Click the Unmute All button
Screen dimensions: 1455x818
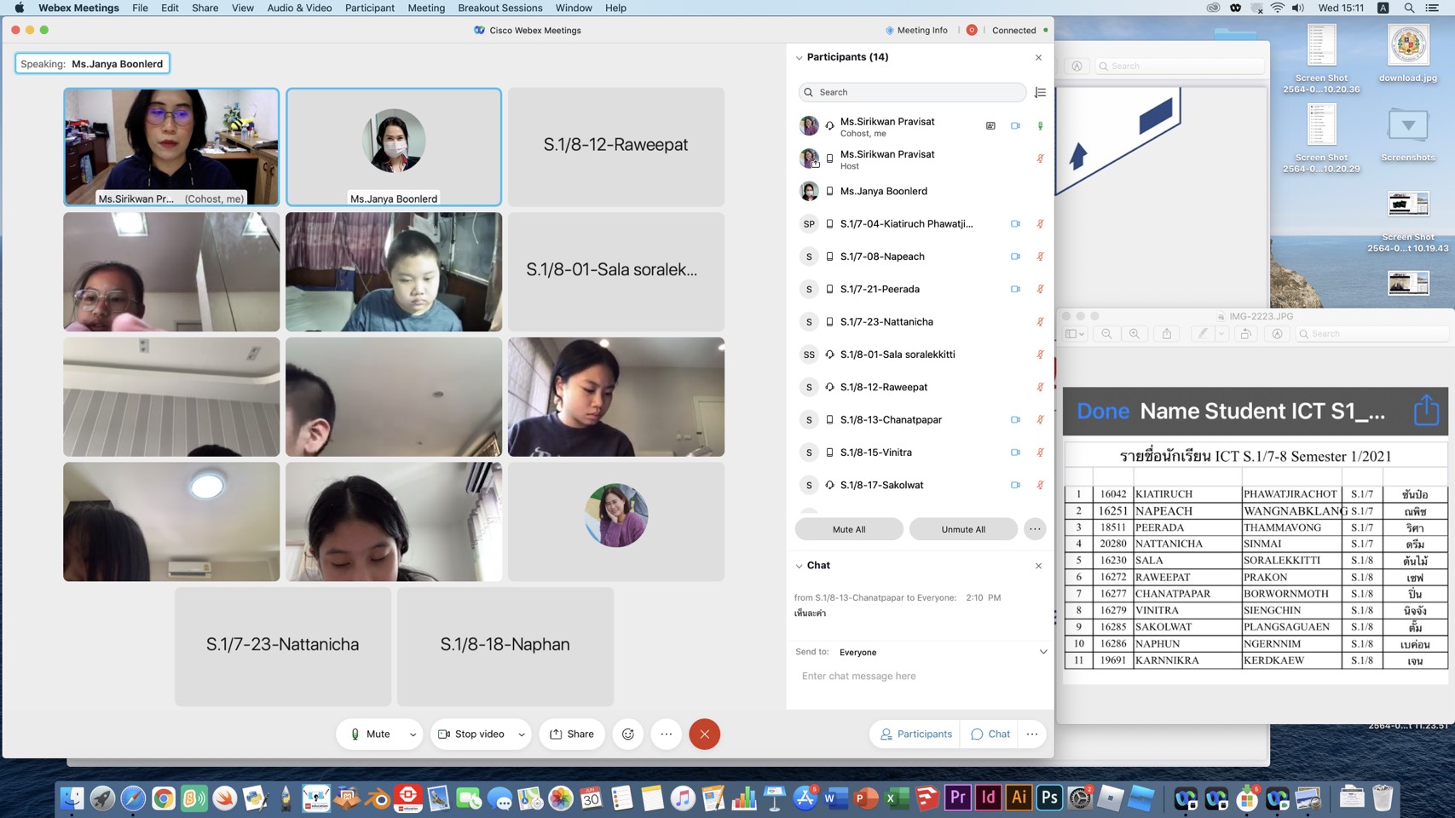pyautogui.click(x=963, y=529)
